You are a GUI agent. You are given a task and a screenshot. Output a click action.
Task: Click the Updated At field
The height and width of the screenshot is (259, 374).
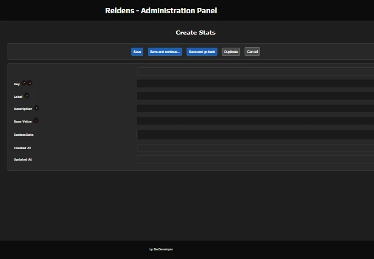[x=255, y=159]
